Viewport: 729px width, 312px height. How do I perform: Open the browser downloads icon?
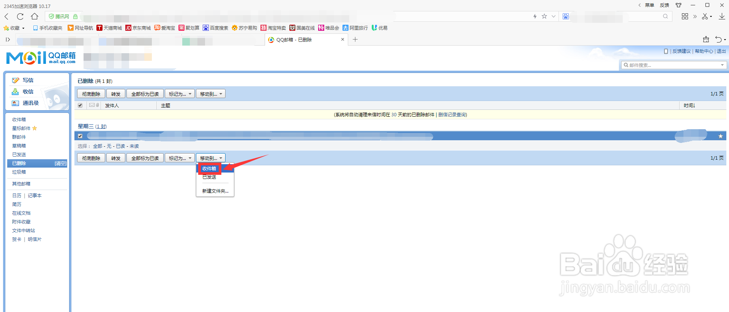coord(722,16)
